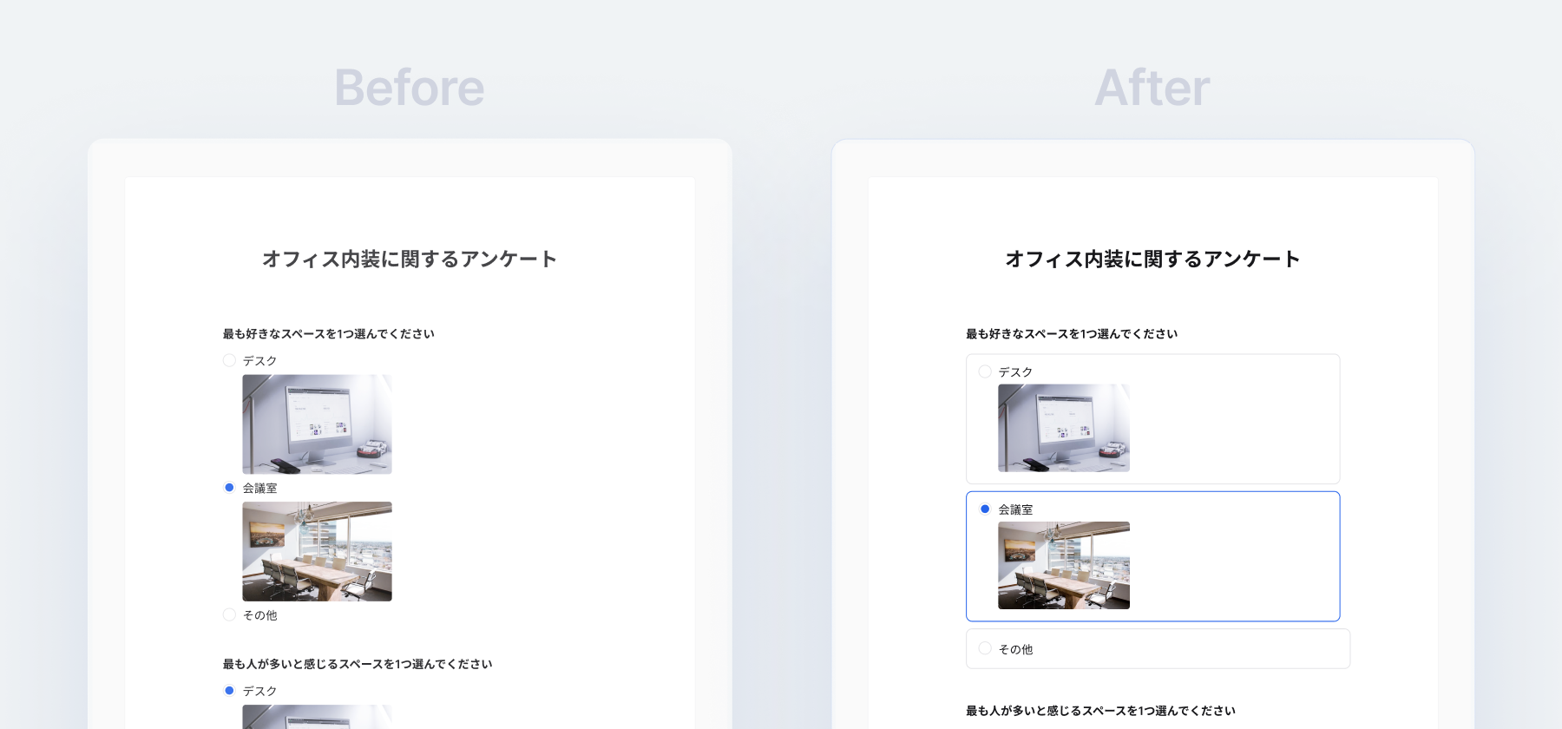1562x729 pixels.
Task: Select 会議室 radio in After panel
Action: tap(985, 509)
